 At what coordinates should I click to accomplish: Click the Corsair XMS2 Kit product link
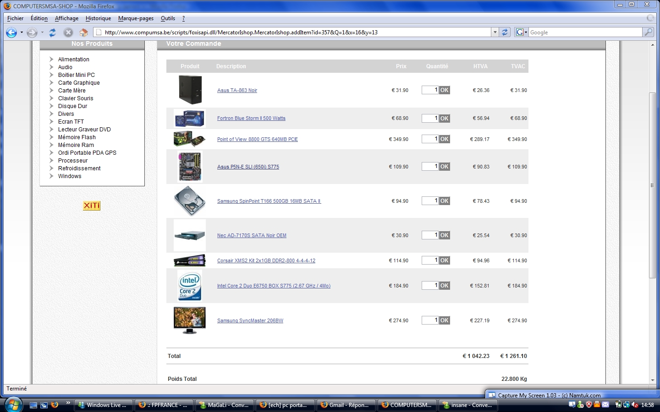point(266,260)
